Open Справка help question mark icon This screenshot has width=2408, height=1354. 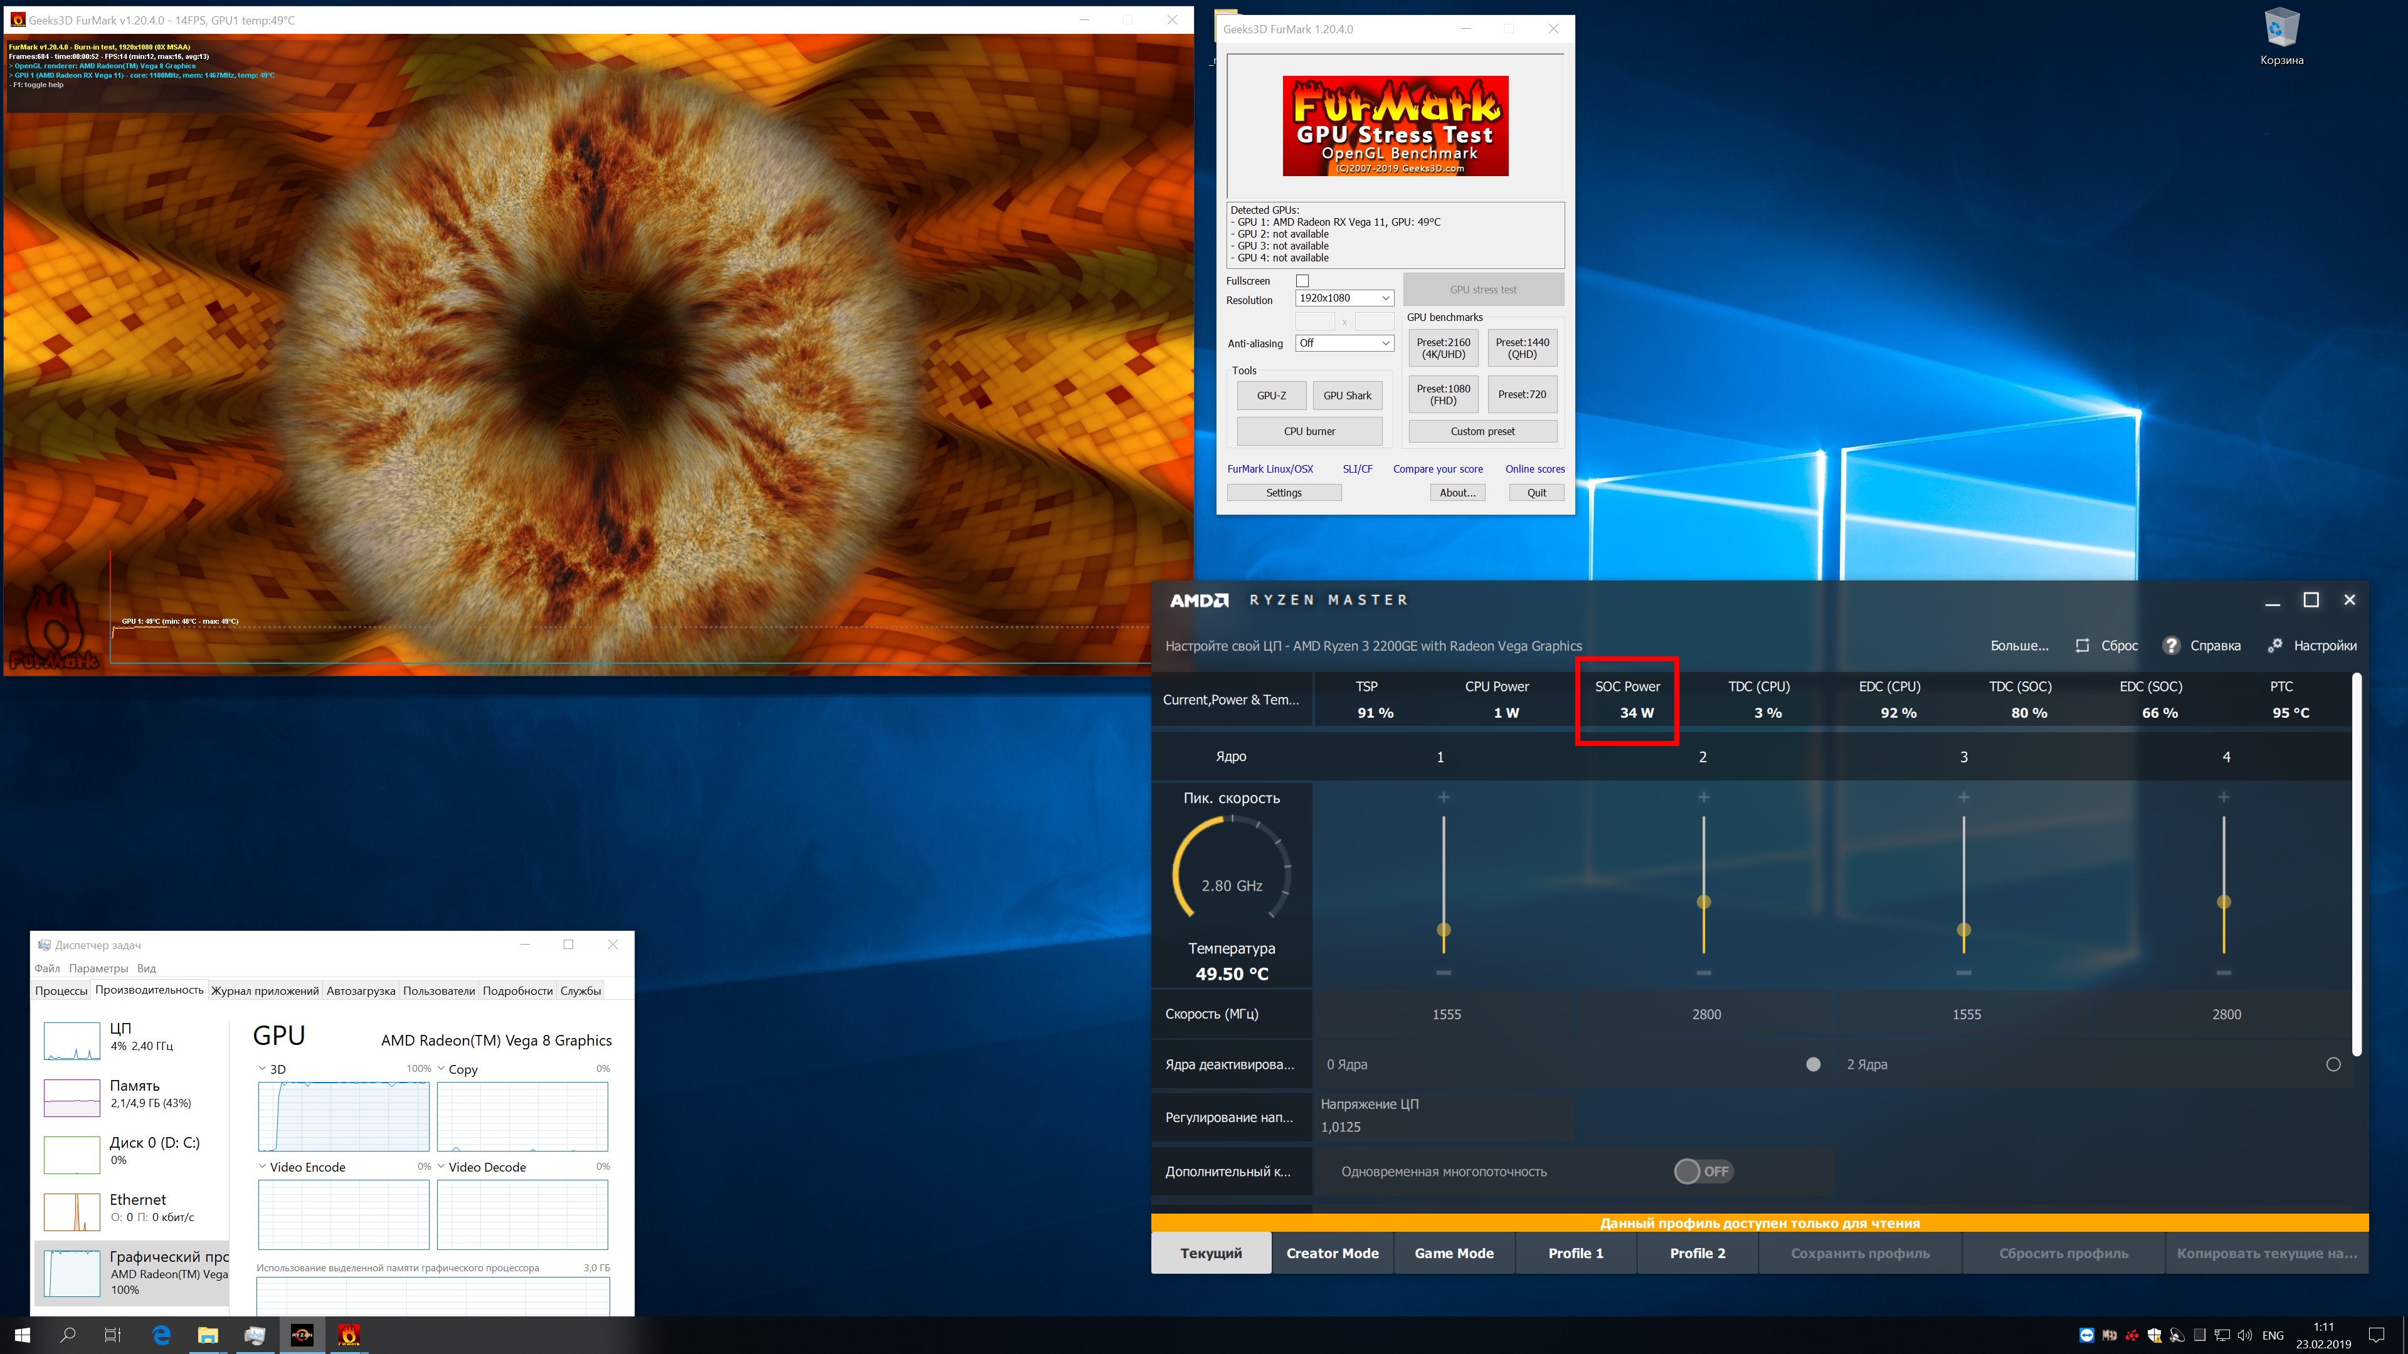[x=2172, y=646]
